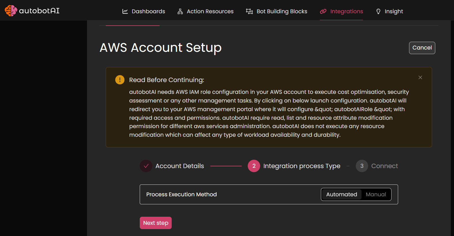Click the step 3 circle indicator
Viewport: 454px width, 236px height.
(362, 166)
